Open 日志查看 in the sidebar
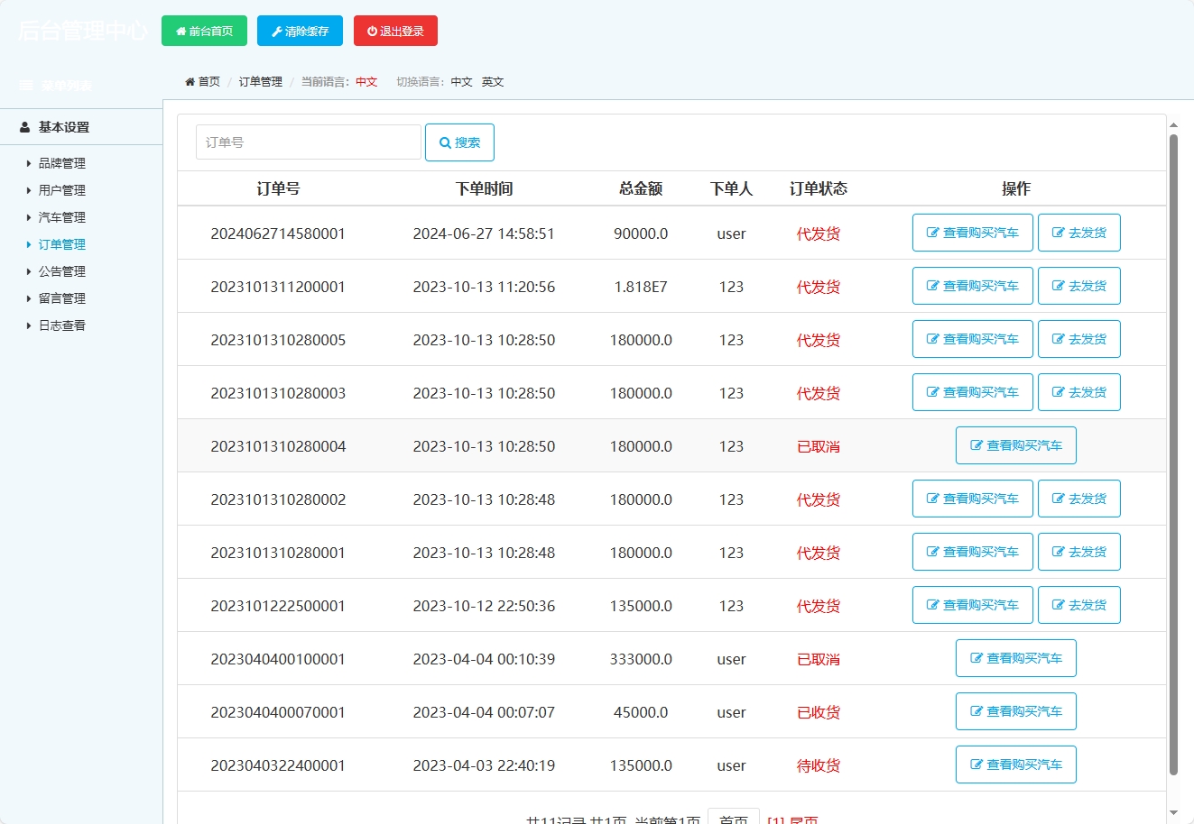 (61, 325)
